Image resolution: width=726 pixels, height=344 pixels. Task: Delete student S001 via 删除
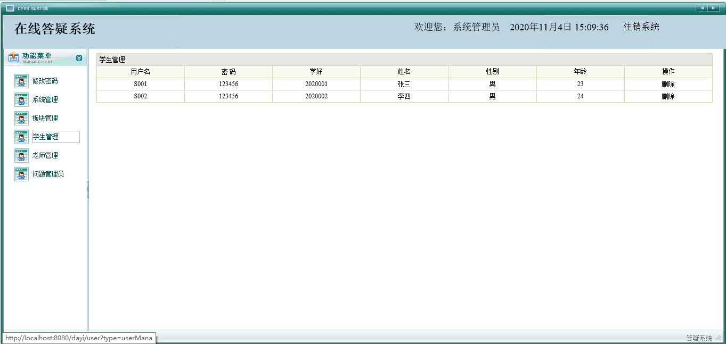pos(668,84)
